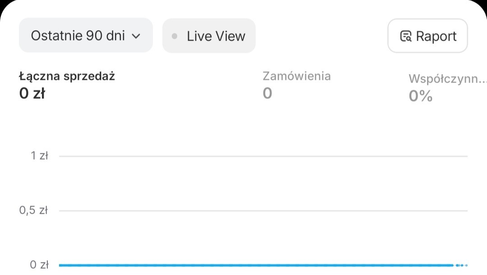Click the 0,5 zł axis label
Viewport: 487px width, 275px height.
pyautogui.click(x=33, y=211)
